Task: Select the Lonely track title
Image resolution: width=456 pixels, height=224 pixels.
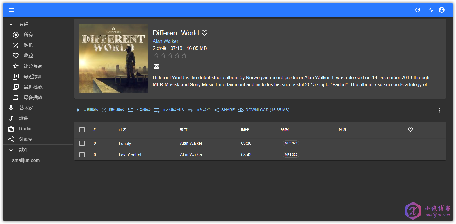Action: tap(125, 144)
